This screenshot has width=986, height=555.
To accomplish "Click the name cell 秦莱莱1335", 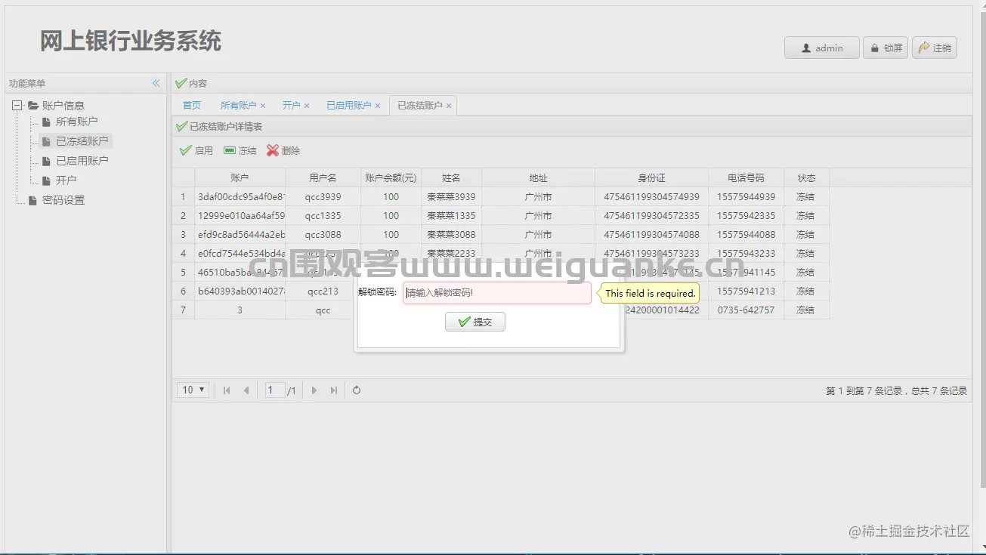I will pos(451,215).
